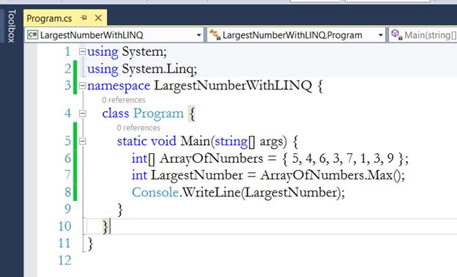Click the "string" keyword in Main parameters
The height and width of the screenshot is (277, 457).
(x=231, y=141)
